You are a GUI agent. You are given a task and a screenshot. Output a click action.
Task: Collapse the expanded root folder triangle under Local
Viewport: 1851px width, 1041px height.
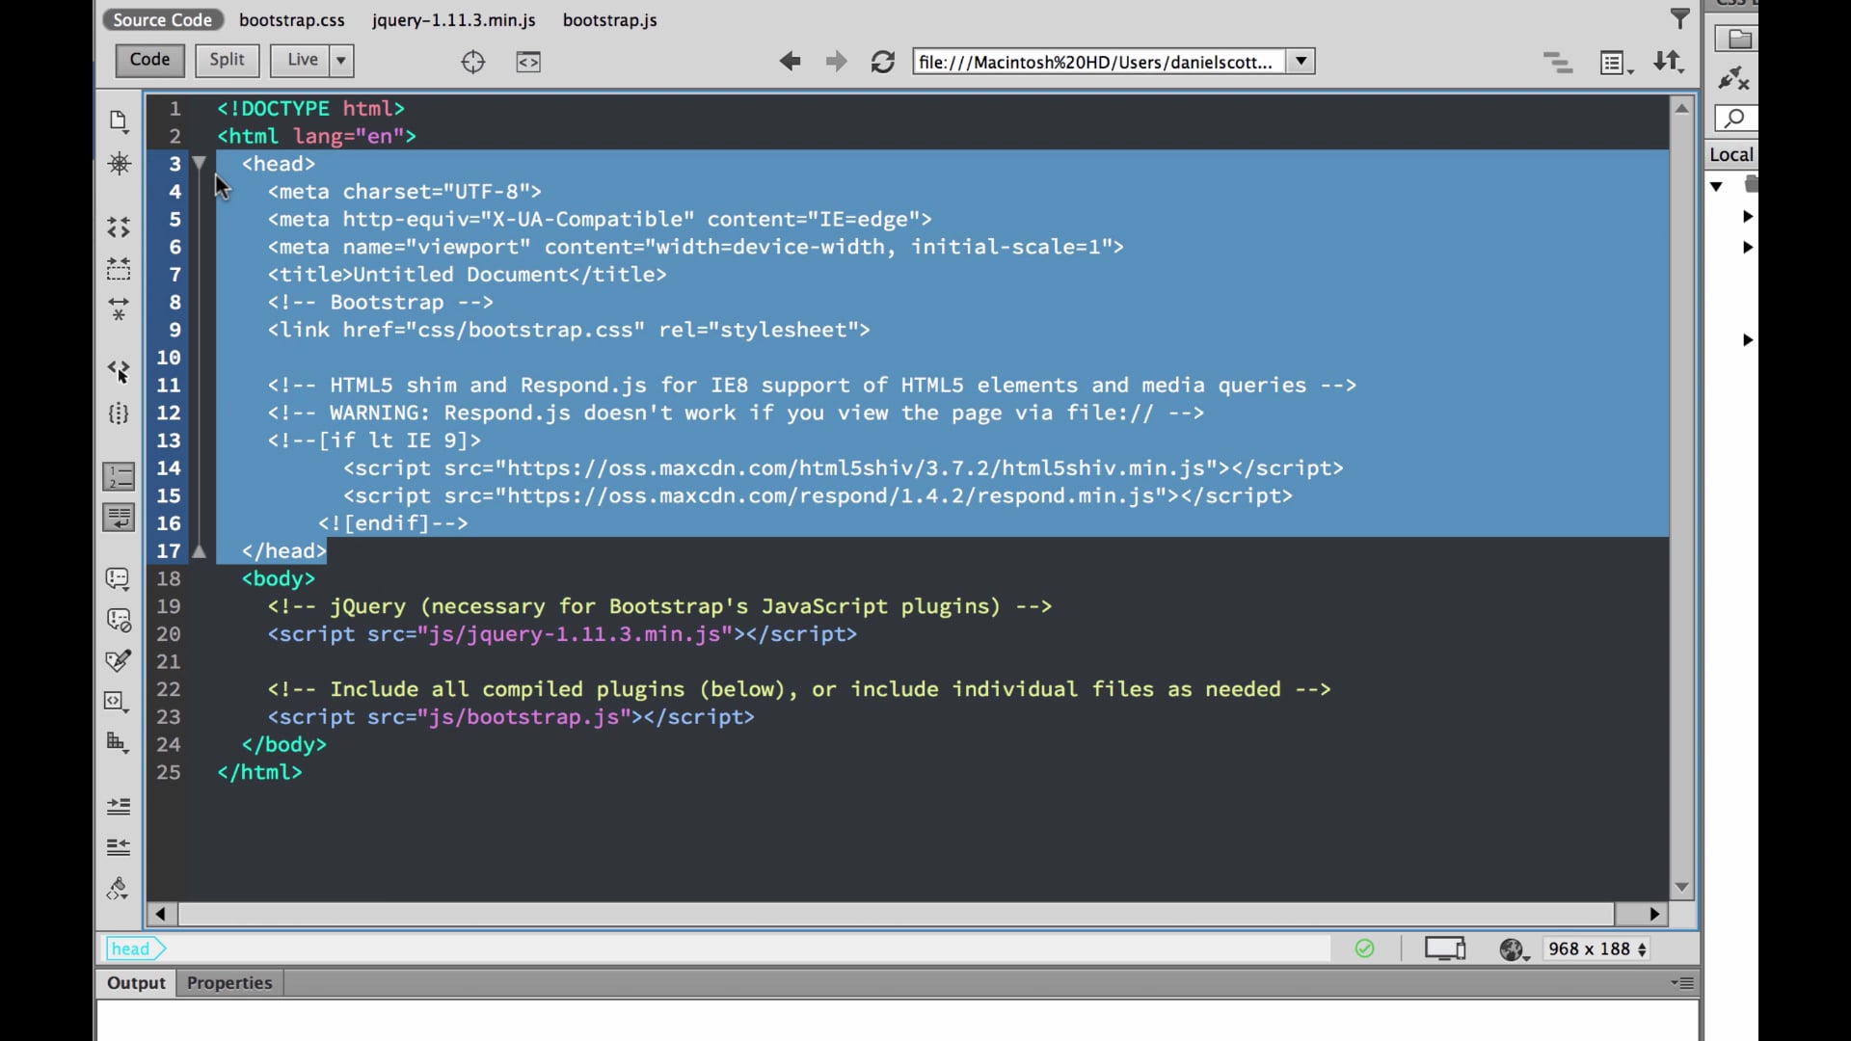[1717, 185]
